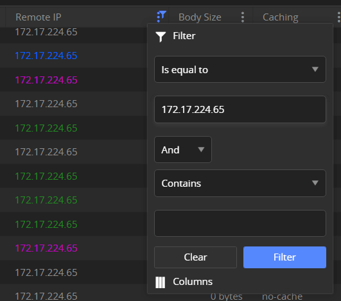Click the Clear button
341x301 pixels.
195,257
